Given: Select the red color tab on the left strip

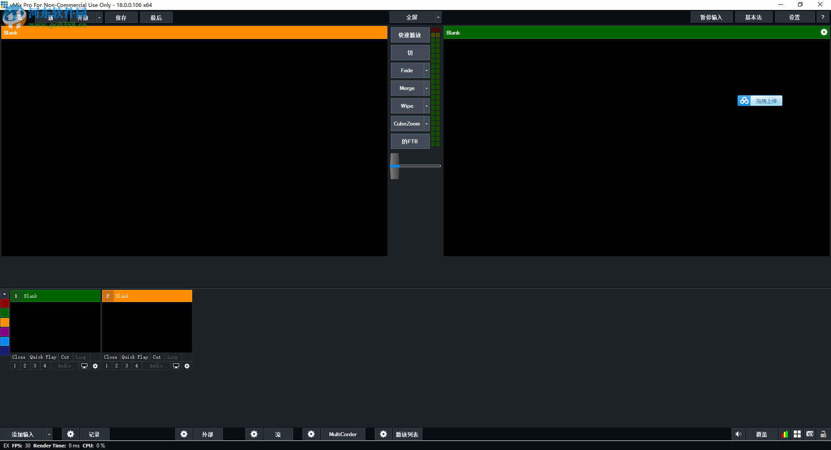Looking at the screenshot, I should pyautogui.click(x=5, y=303).
